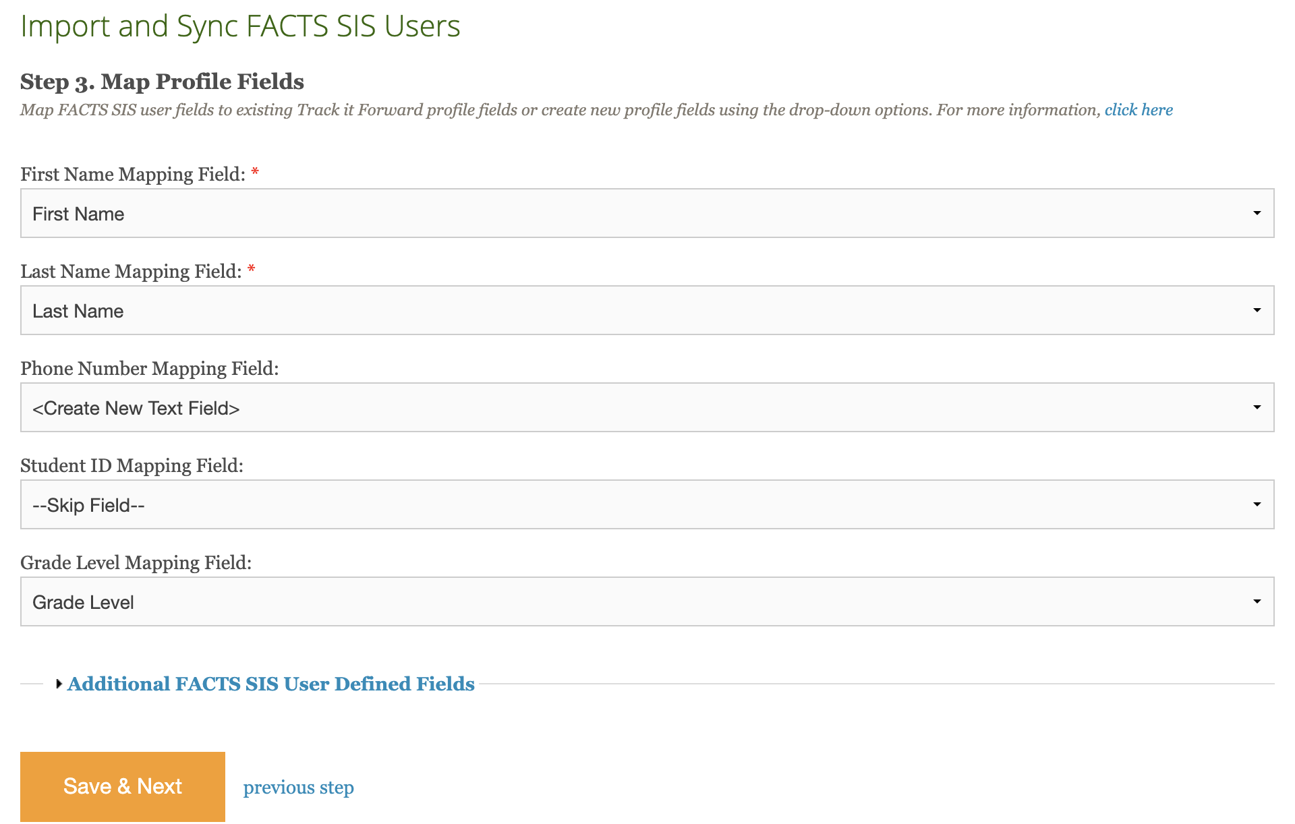Viewport: 1295px width, 824px height.
Task: Click the Grade Level Mapping Field label
Action: point(136,563)
